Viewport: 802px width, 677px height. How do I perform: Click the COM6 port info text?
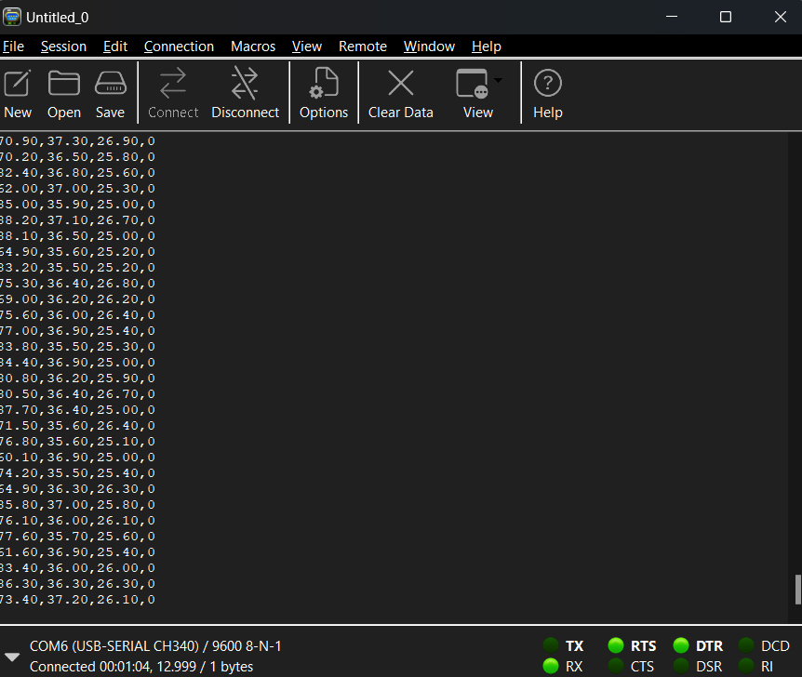pyautogui.click(x=155, y=645)
